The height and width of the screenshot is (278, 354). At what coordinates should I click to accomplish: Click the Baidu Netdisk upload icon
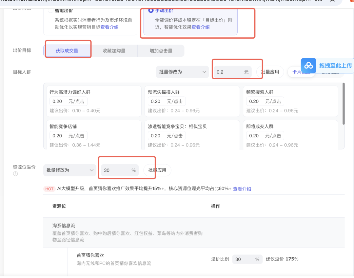pyautogui.click(x=308, y=66)
